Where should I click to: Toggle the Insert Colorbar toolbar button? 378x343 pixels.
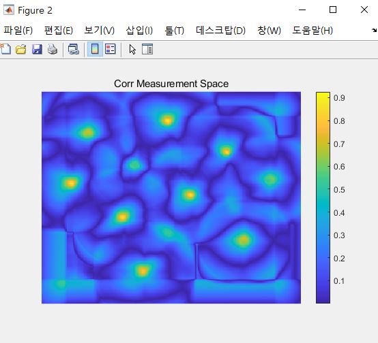click(x=95, y=49)
